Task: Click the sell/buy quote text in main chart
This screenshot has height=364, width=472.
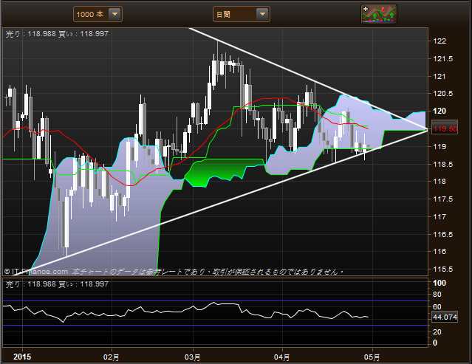Action: click(x=57, y=34)
